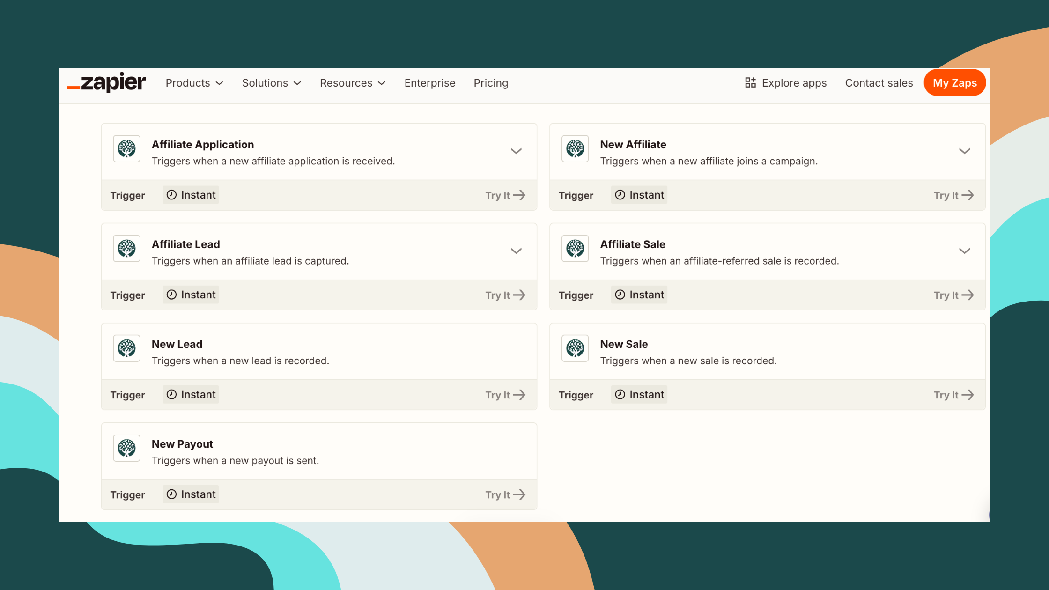This screenshot has width=1049, height=590.
Task: Select the Affiliate Lead app icon
Action: click(126, 248)
